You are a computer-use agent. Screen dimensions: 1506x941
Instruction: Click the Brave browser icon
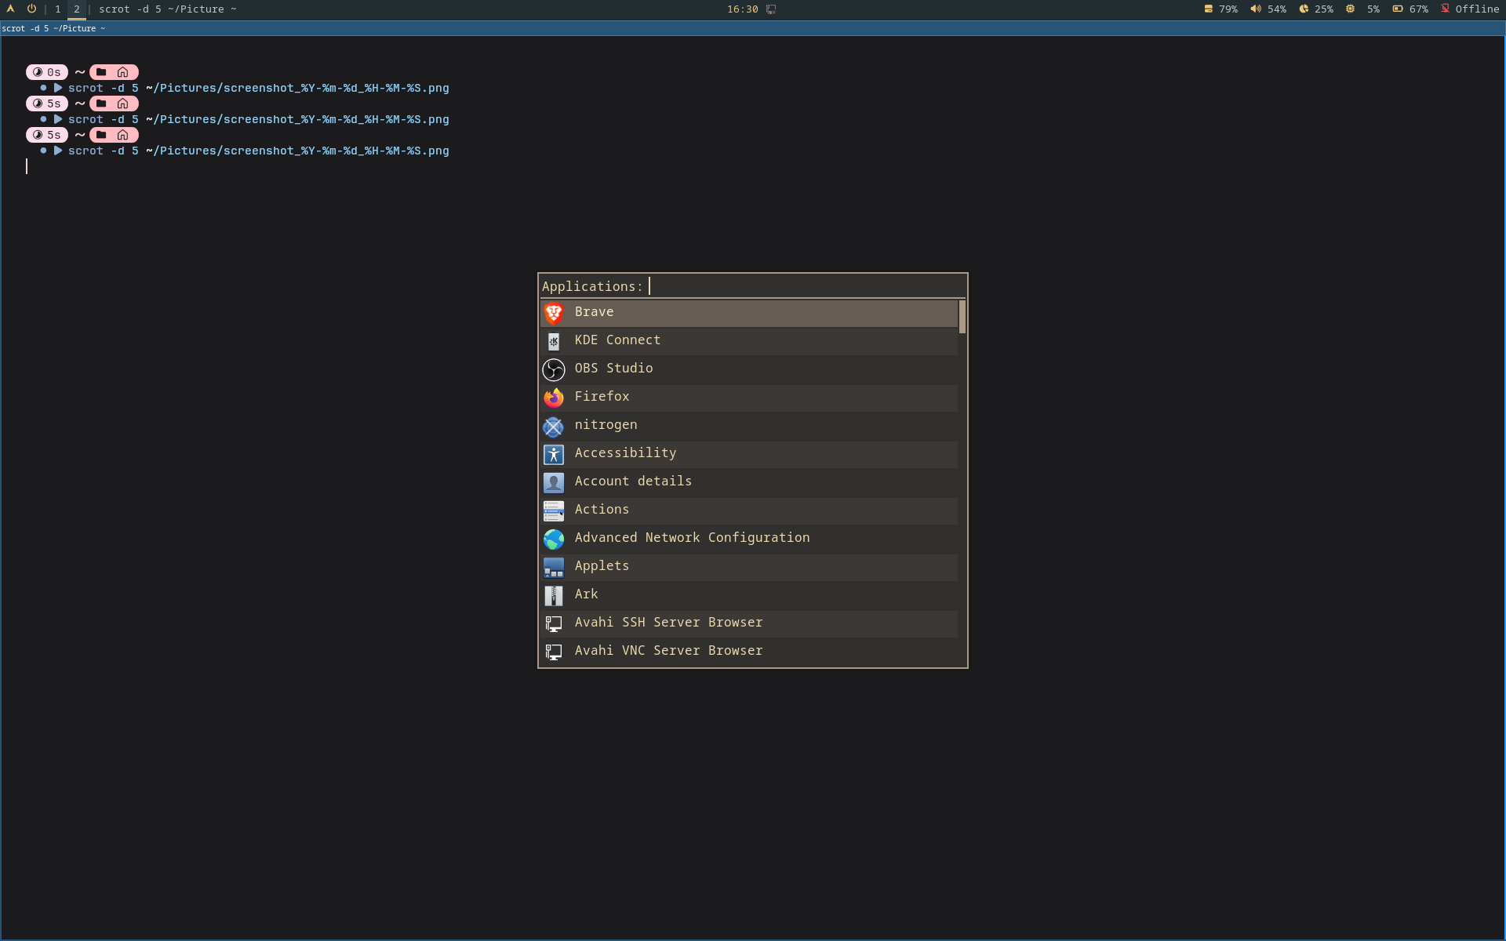pyautogui.click(x=554, y=313)
